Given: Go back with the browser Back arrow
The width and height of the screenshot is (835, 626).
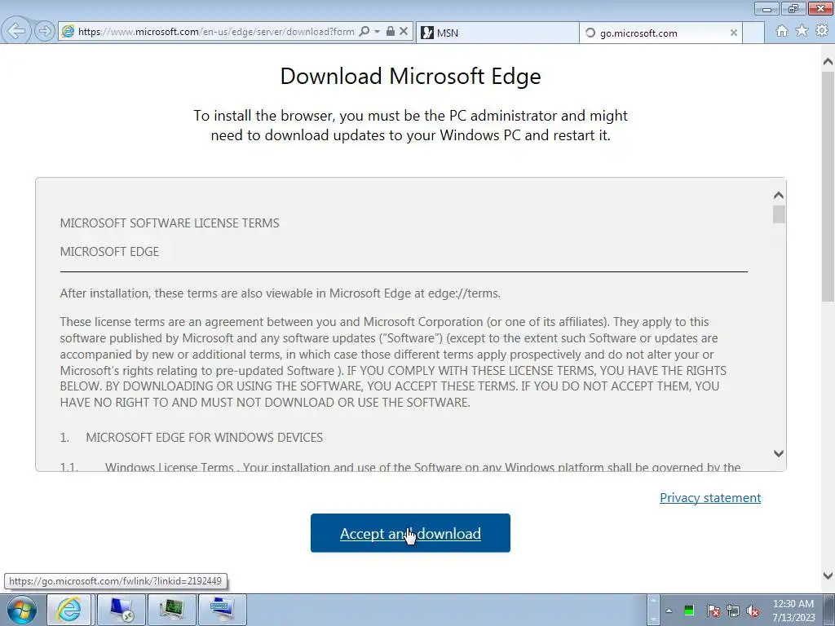Looking at the screenshot, I should click(x=16, y=31).
